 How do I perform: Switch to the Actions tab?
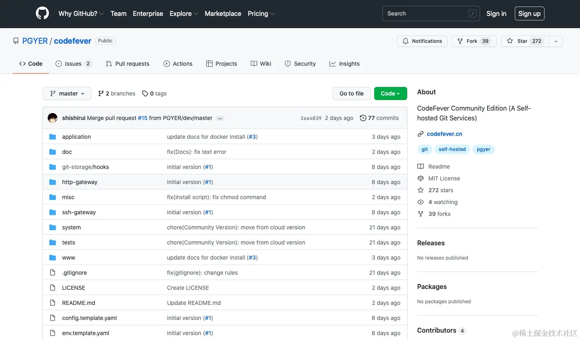(178, 64)
